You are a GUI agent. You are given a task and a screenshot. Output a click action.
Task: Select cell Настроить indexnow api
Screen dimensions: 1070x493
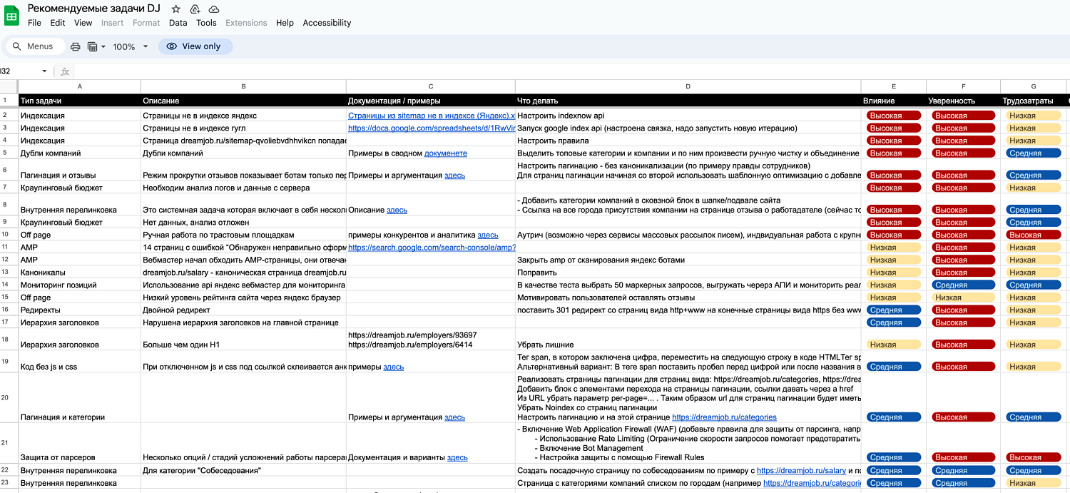[688, 116]
